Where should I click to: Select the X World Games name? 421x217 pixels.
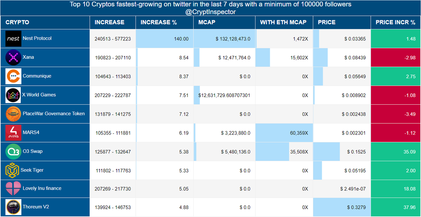point(39,94)
